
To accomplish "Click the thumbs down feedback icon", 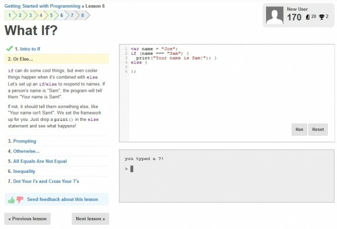I will (x=20, y=199).
